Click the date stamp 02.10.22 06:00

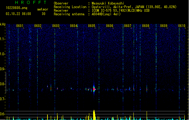[x=18, y=14]
